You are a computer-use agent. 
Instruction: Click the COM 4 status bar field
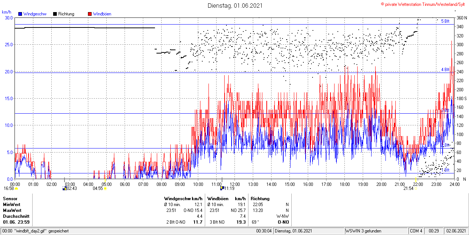coord(416,231)
